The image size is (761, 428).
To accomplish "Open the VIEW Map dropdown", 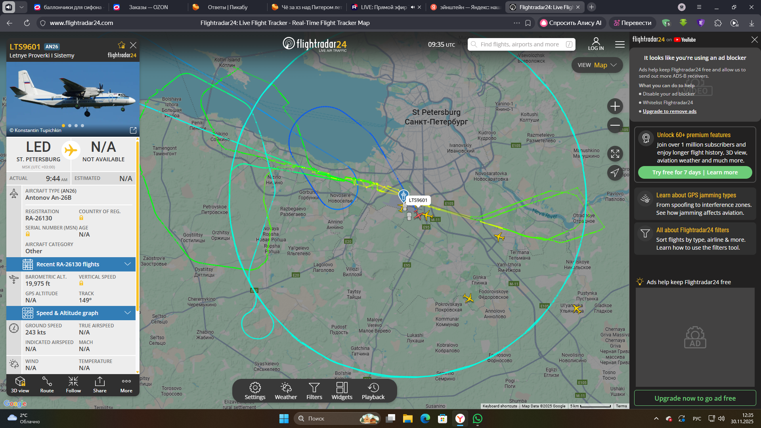I will tap(597, 65).
